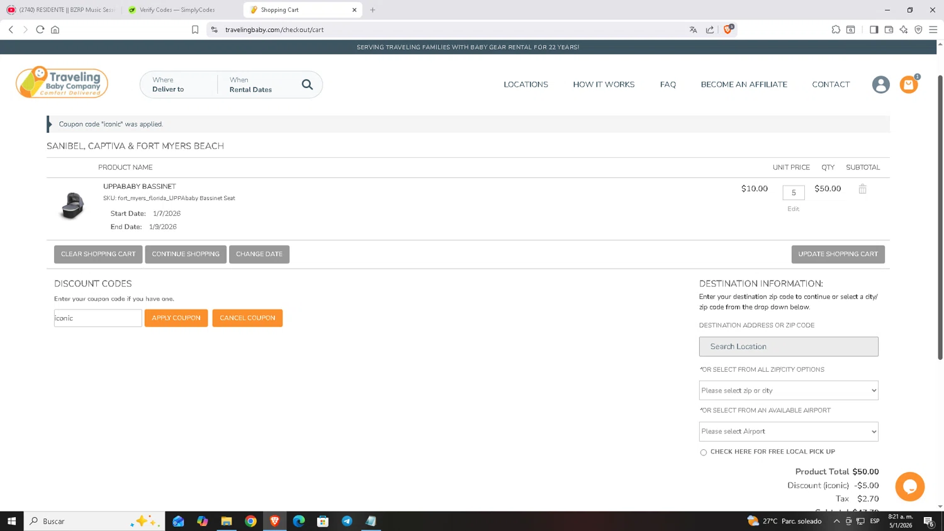Open the Where Deliver to selector
Image resolution: width=944 pixels, height=531 pixels.
tap(179, 84)
